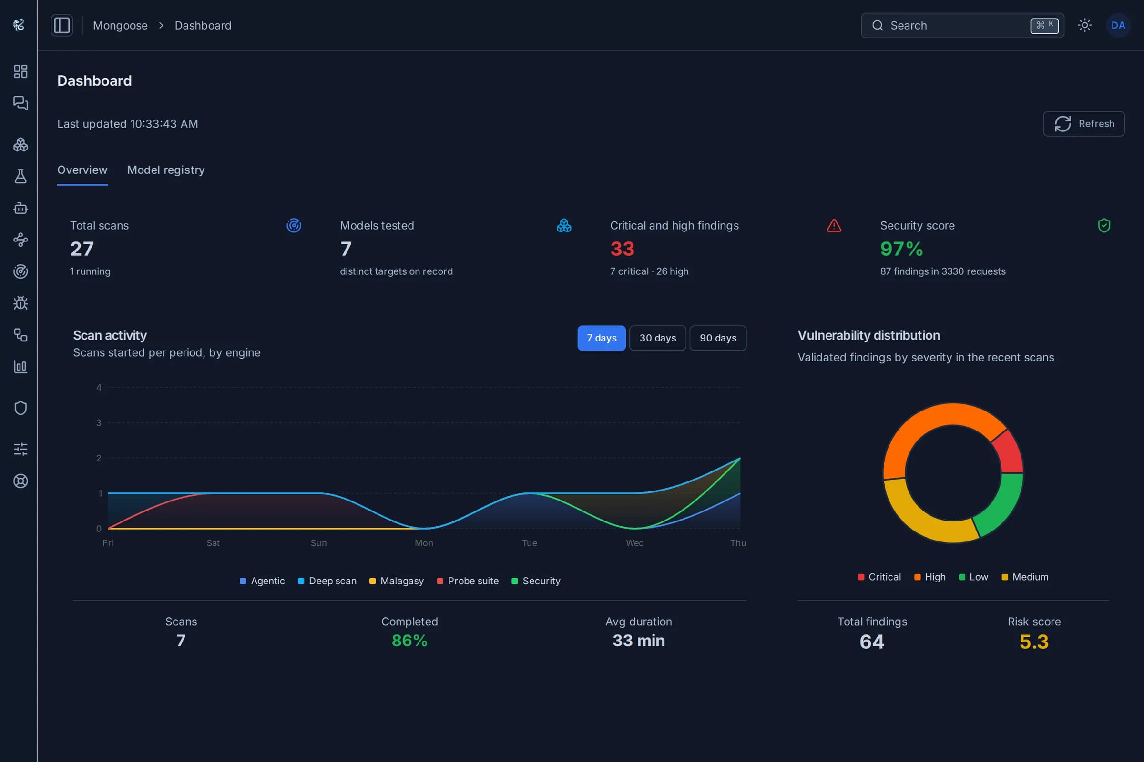Open the radar scans sidebar icon
The height and width of the screenshot is (762, 1144).
coord(20,271)
